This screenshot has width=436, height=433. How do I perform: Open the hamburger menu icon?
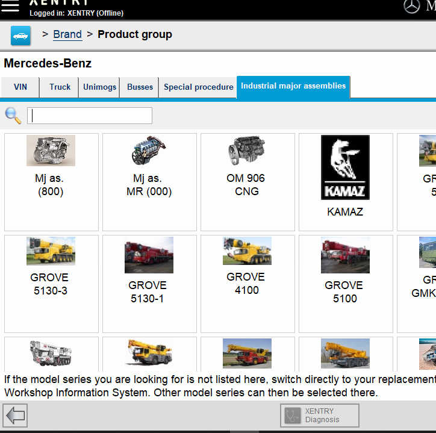pyautogui.click(x=10, y=6)
